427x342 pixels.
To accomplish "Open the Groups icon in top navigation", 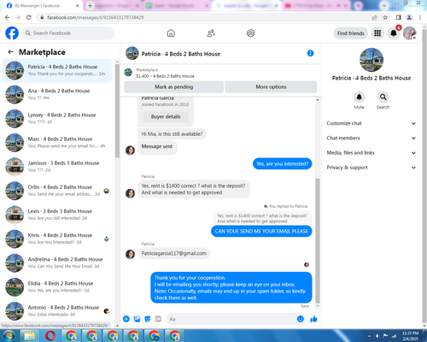I will (x=250, y=33).
